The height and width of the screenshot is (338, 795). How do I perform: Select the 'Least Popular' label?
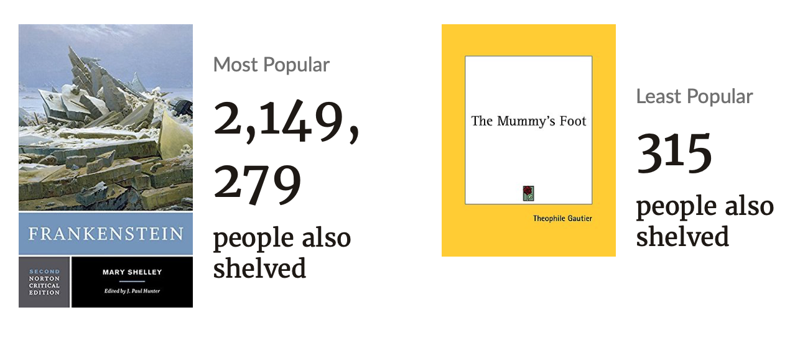click(x=694, y=97)
